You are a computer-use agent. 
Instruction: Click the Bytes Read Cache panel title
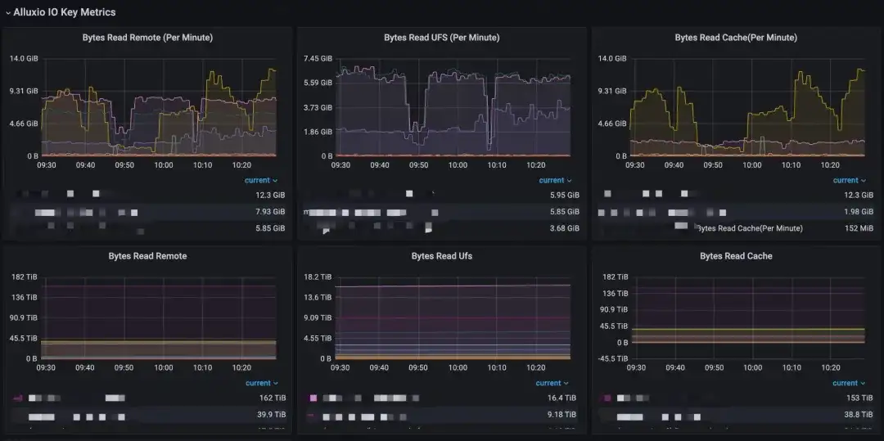tap(735, 256)
